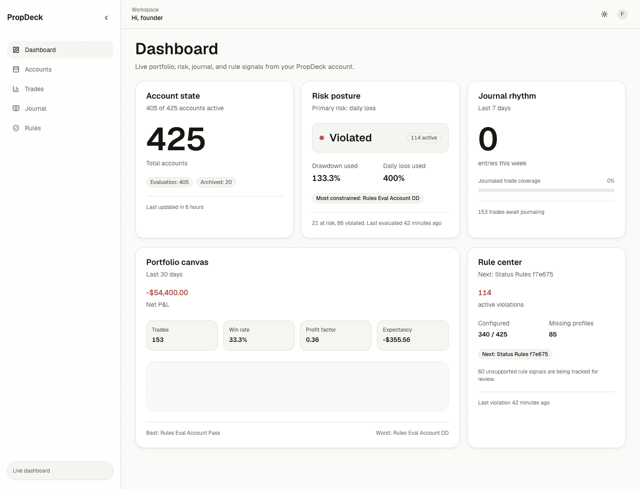The height and width of the screenshot is (489, 640).
Task: Click the Missing profiles 85 value
Action: [x=553, y=334]
